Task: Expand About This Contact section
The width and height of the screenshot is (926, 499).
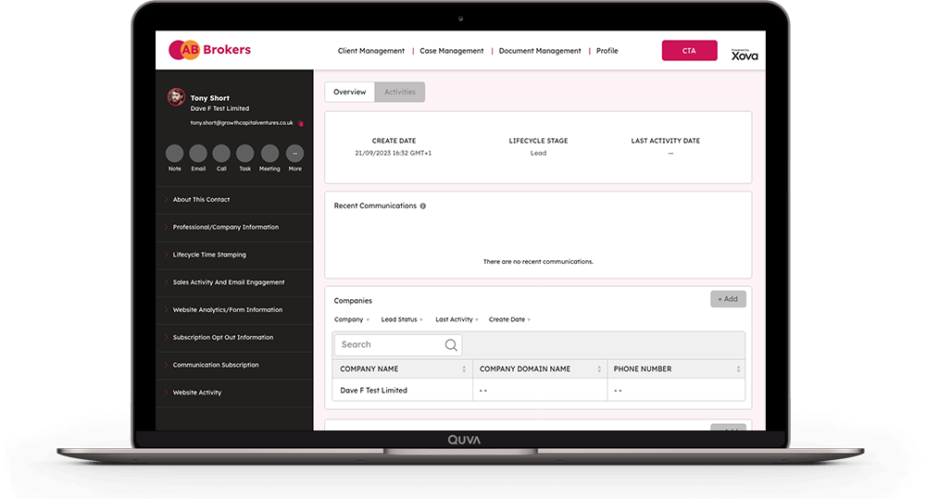Action: pyautogui.click(x=234, y=200)
